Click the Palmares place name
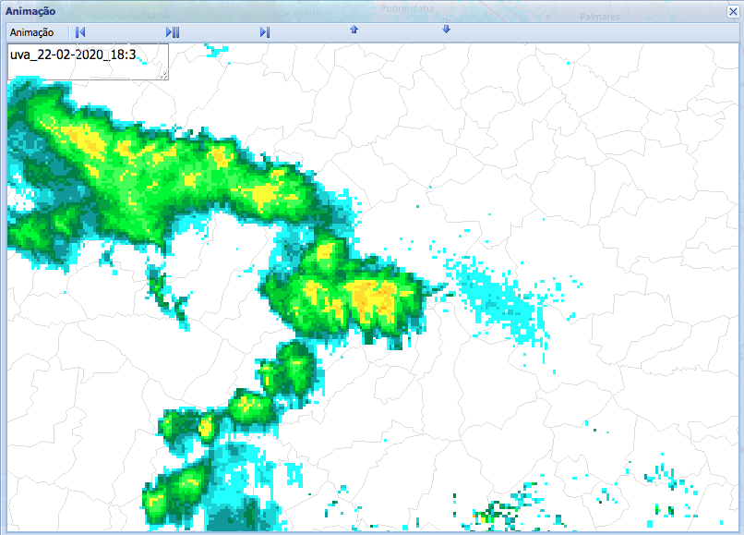 [x=599, y=16]
